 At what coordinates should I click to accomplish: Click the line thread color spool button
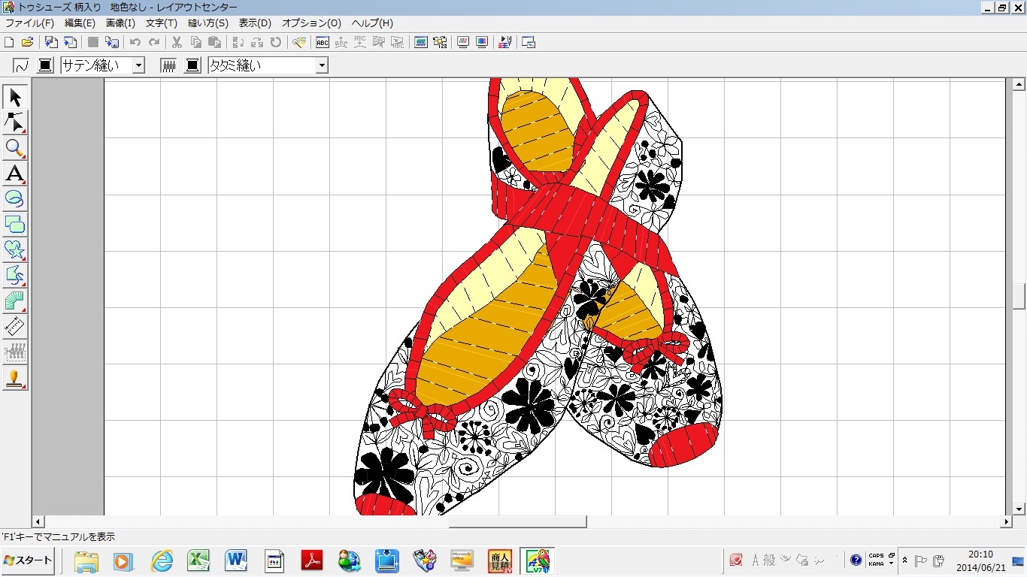[45, 65]
